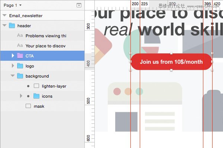The image size is (223, 148).
Task: Click the top-center resize handle of CTA
Action: (171, 53)
